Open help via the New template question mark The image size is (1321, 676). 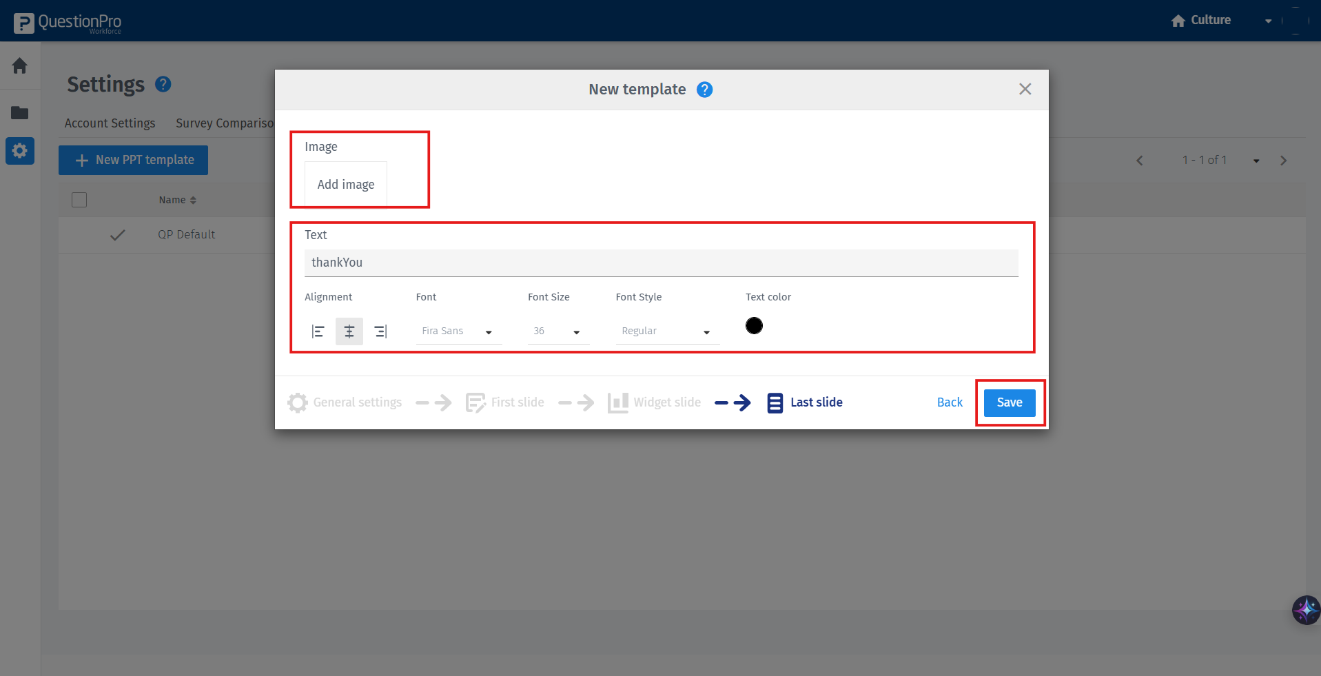point(705,89)
